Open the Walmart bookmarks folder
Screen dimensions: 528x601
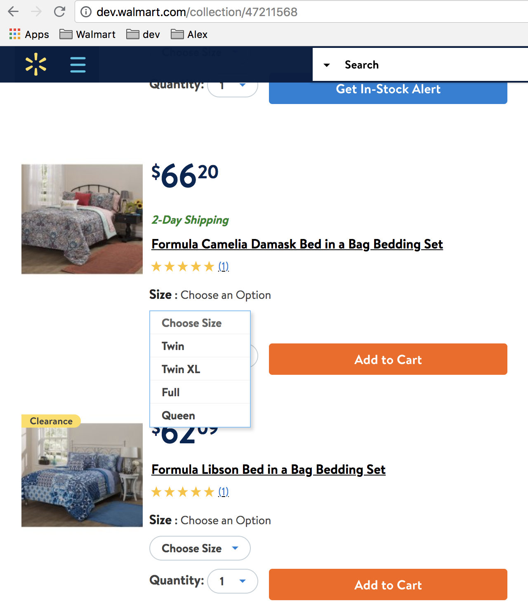pos(87,34)
